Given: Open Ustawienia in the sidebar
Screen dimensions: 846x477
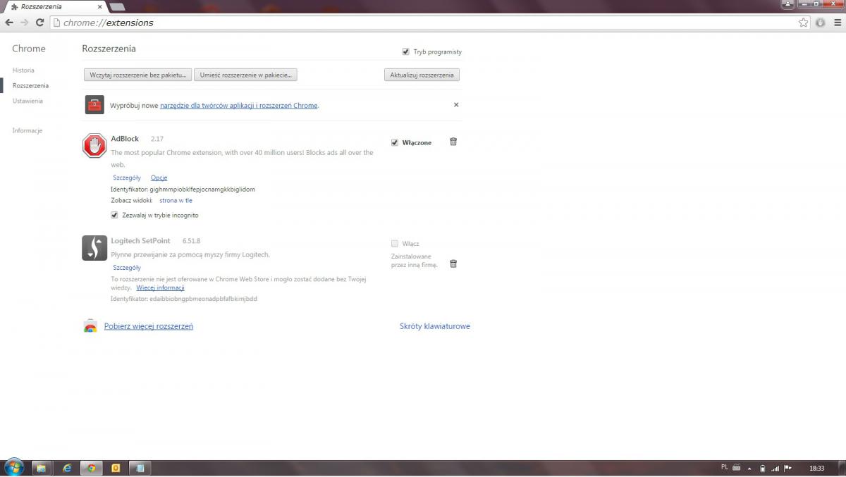Looking at the screenshot, I should point(27,101).
